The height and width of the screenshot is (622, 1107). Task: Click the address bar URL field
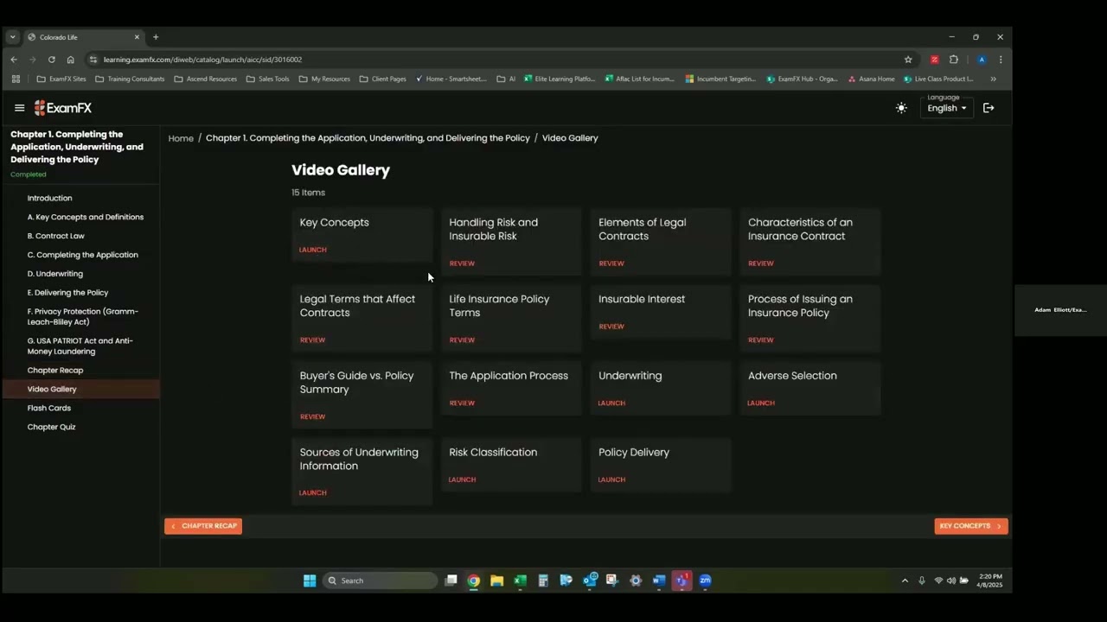[x=493, y=60]
